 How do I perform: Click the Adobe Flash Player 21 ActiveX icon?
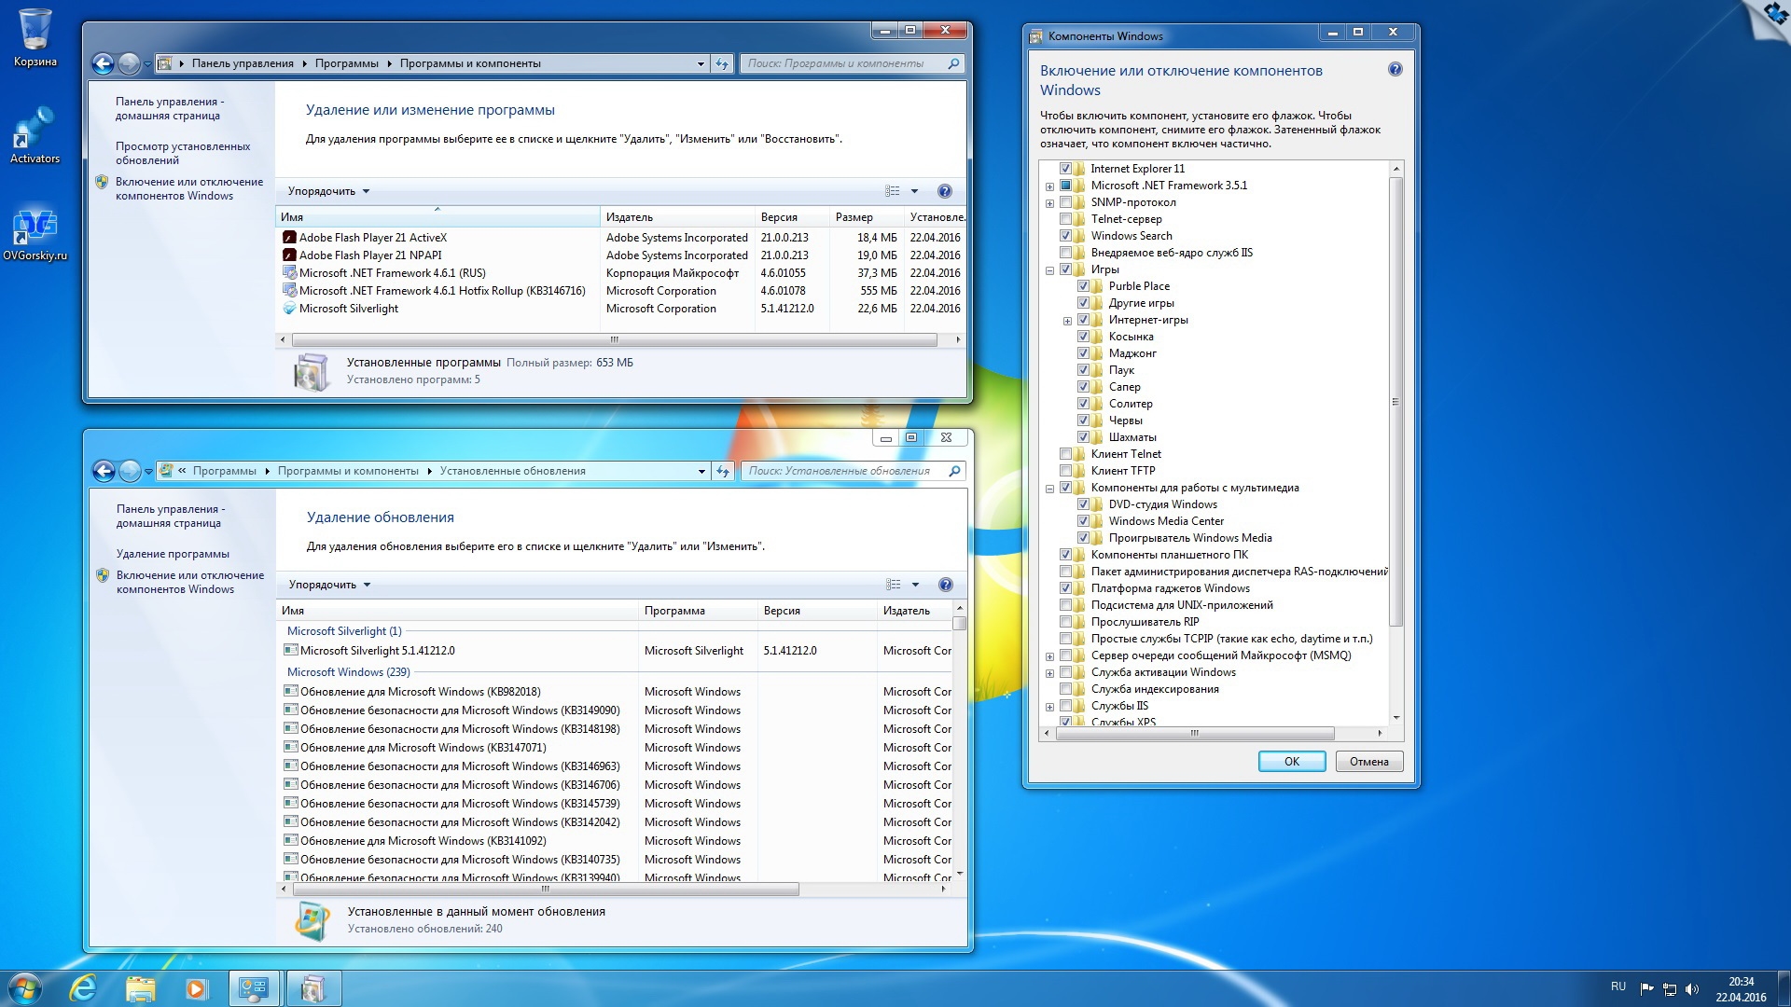tap(289, 238)
